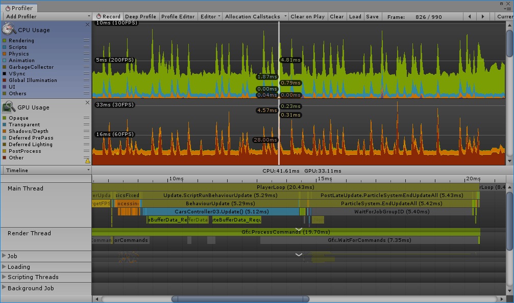Image resolution: width=514 pixels, height=303 pixels.
Task: Select the Profiler window tab
Action: 18,8
